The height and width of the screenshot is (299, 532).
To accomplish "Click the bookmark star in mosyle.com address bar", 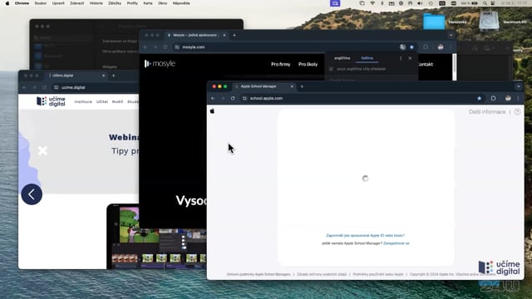I will click(x=411, y=47).
